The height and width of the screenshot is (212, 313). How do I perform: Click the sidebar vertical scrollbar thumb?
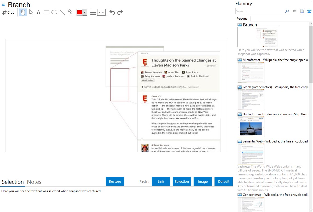pos(311,54)
